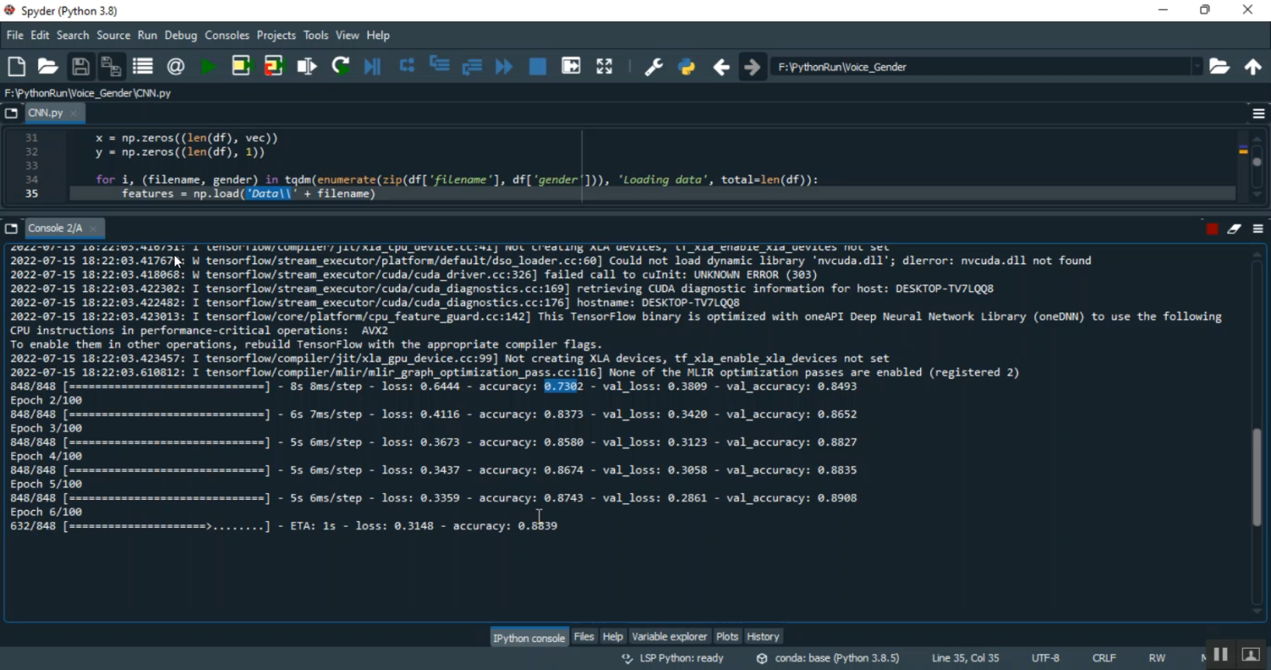
Task: Navigate back with the left arrow icon
Action: [720, 66]
